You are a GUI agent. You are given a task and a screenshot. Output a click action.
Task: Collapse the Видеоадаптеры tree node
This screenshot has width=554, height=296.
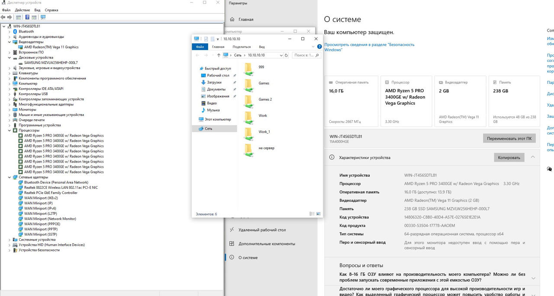click(10, 42)
